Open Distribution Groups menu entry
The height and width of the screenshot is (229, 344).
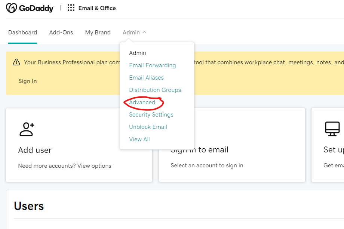[x=155, y=90]
